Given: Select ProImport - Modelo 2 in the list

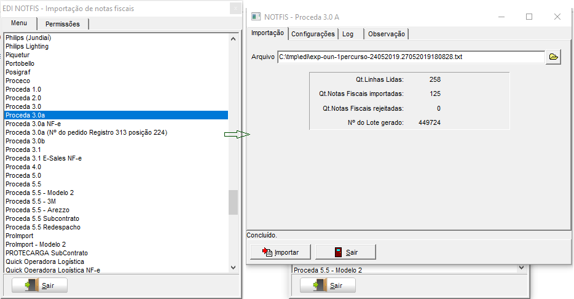Looking at the screenshot, I should click(x=116, y=244).
